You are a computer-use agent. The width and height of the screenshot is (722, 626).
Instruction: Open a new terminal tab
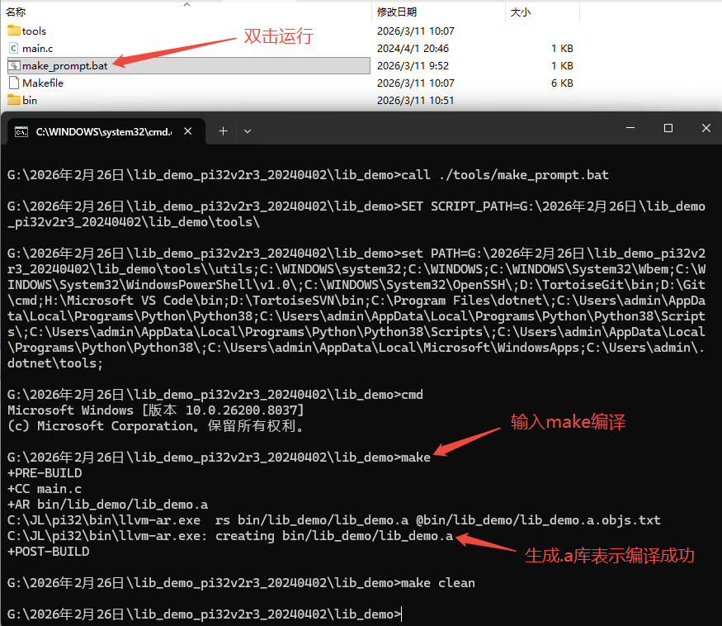coord(223,131)
